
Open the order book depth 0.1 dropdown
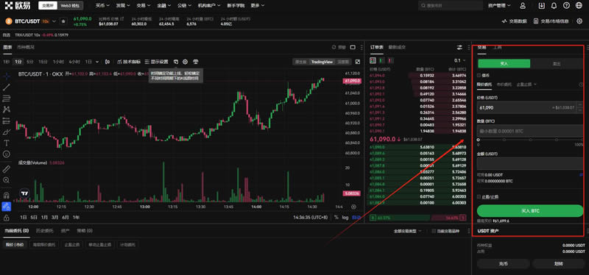(459, 60)
